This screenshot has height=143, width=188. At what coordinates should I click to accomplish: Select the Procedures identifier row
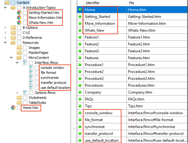[x=94, y=85]
